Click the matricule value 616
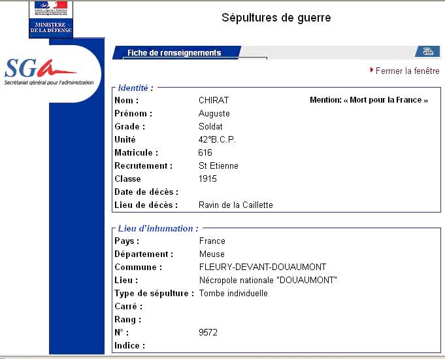This screenshot has height=359, width=445. point(205,152)
